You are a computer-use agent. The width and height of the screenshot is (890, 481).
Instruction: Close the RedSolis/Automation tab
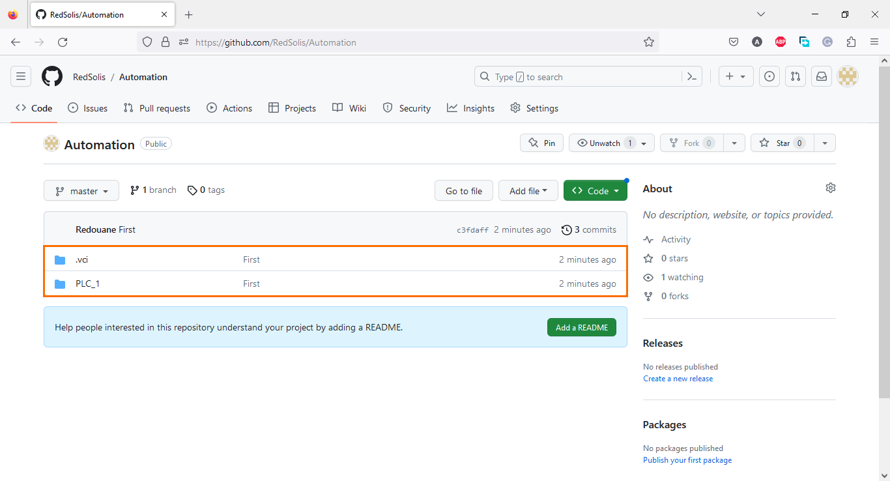[x=164, y=14]
